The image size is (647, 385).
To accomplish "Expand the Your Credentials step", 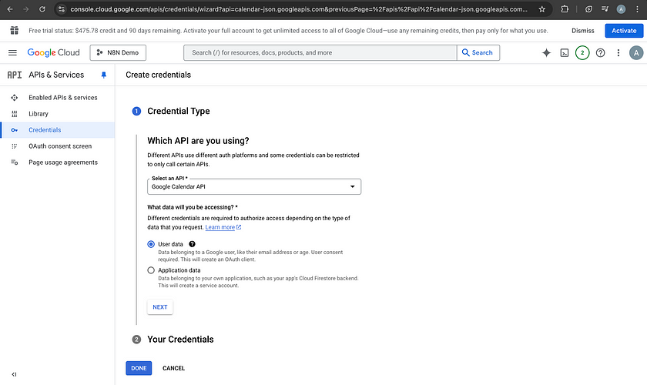I will (180, 340).
